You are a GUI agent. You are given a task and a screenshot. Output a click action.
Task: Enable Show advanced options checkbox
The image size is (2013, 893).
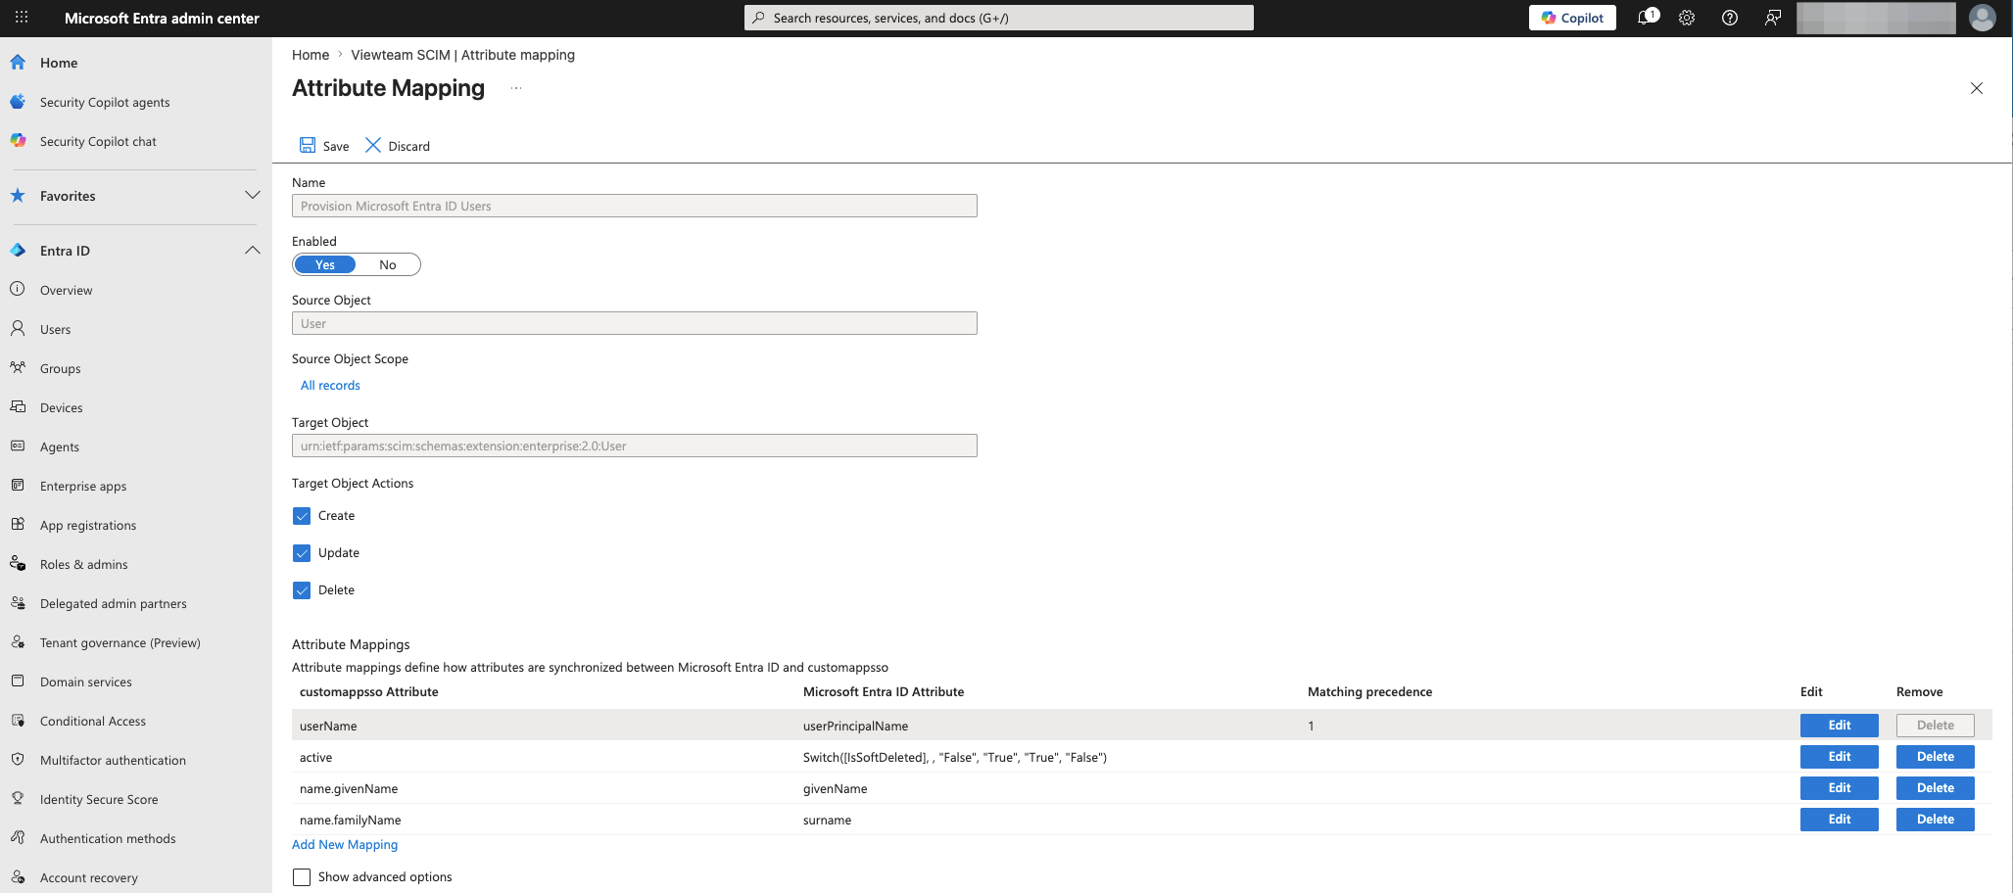pos(302,877)
